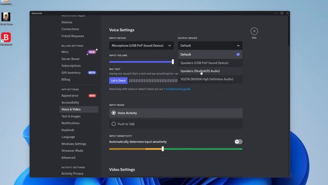The image size is (328, 185).
Task: Close settings with the ESC circle button
Action: pyautogui.click(x=254, y=31)
